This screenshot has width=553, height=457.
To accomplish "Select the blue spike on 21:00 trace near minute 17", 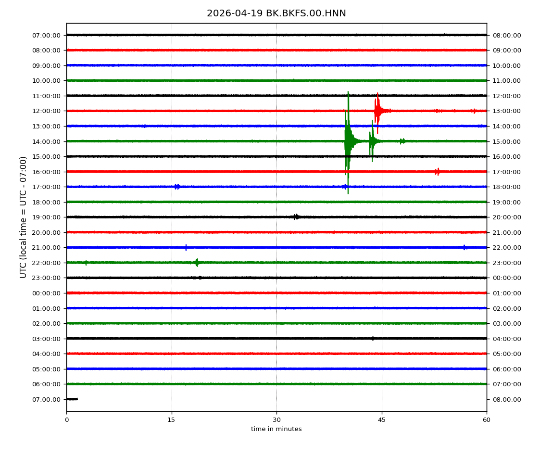I will pos(186,247).
